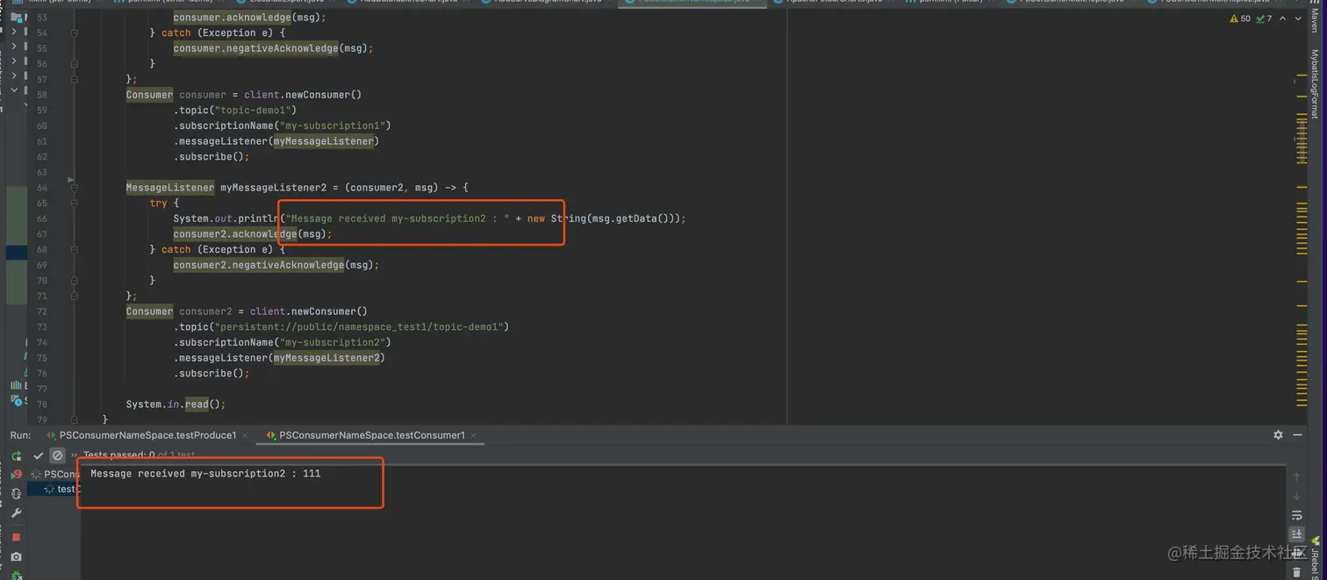Click the camera dump threads icon

(x=16, y=557)
